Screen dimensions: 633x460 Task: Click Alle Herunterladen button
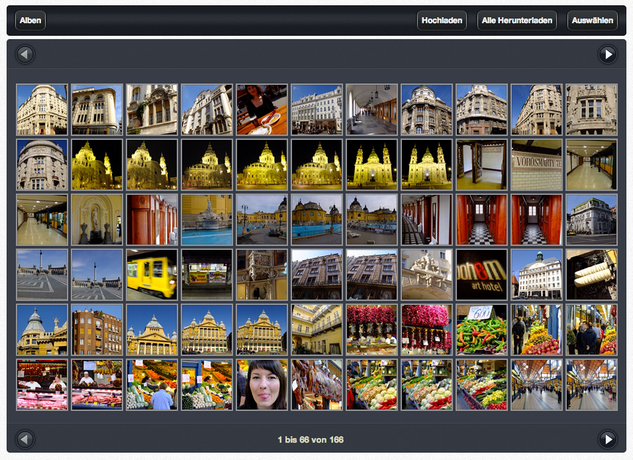coord(517,21)
